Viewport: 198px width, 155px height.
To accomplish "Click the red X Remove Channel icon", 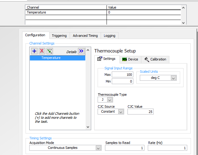I will pyautogui.click(x=42, y=51).
